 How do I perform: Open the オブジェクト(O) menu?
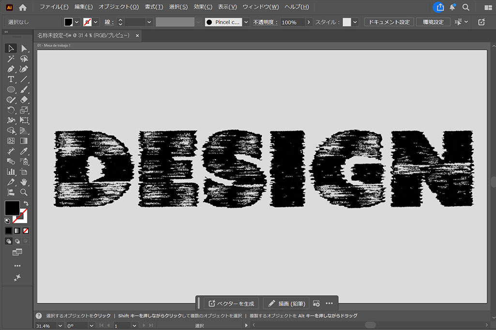[119, 7]
